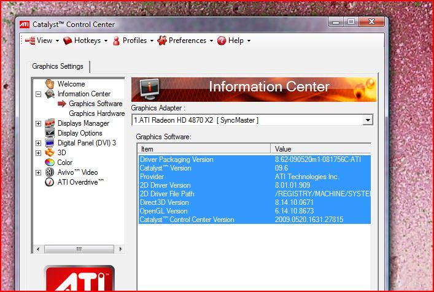Viewport: 434px width, 292px height.
Task: Click value 2009.0520.1631.27815
Action: (309, 220)
